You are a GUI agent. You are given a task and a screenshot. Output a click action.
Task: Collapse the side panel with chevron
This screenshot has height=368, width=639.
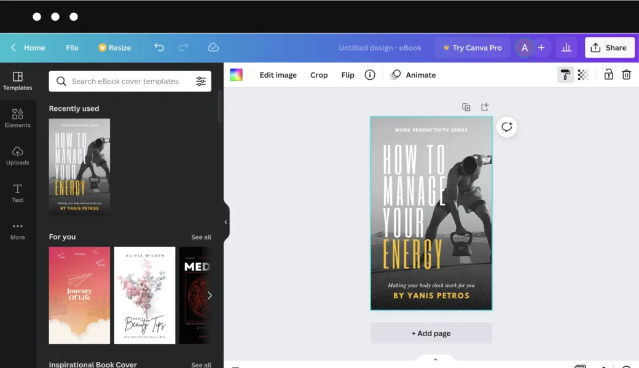tap(225, 222)
